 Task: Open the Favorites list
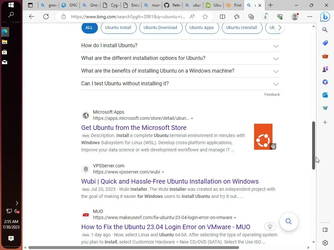(237, 17)
